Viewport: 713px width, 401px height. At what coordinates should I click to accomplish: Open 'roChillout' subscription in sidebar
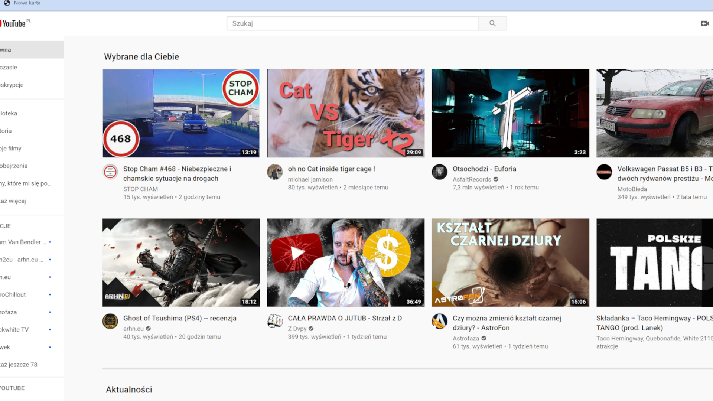32,294
